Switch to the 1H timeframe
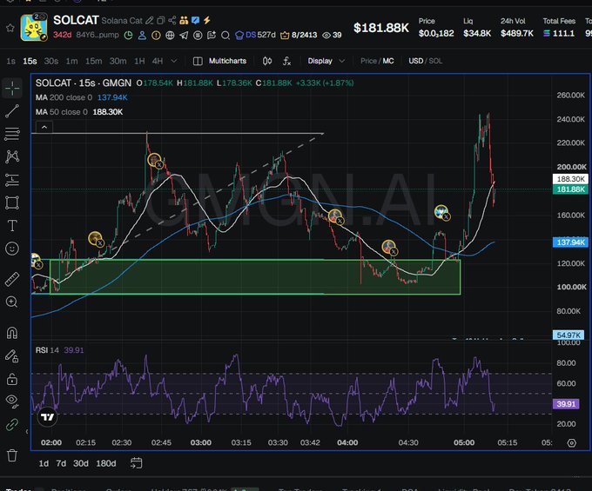The height and width of the screenshot is (491, 592). tap(139, 61)
